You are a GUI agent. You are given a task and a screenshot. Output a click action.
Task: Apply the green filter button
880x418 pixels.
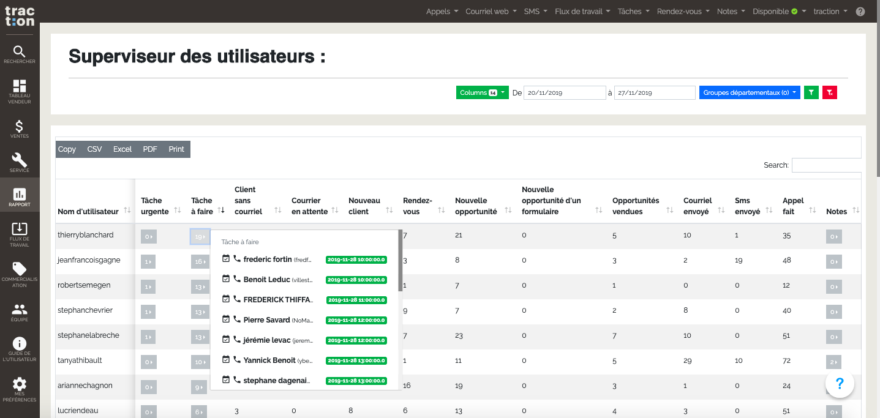tap(811, 92)
